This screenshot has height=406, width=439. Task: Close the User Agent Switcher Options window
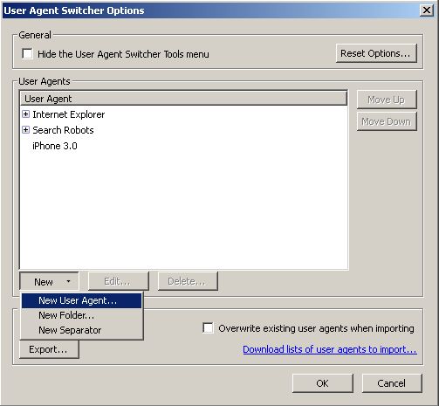click(427, 10)
